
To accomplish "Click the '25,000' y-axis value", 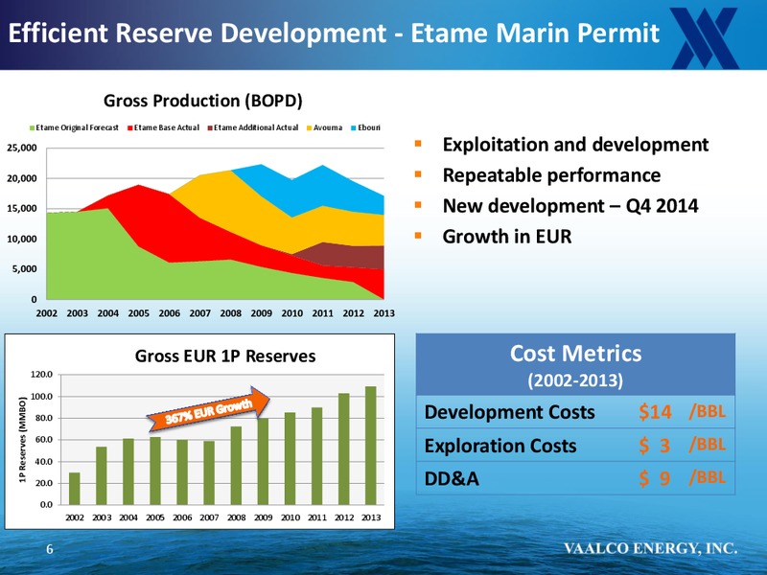I will point(21,148).
